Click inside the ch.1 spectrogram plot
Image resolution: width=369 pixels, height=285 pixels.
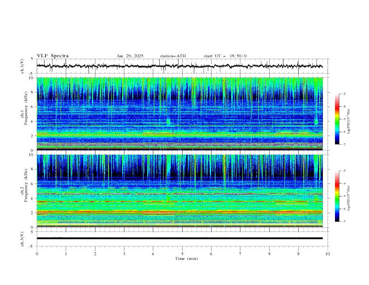pyautogui.click(x=179, y=114)
